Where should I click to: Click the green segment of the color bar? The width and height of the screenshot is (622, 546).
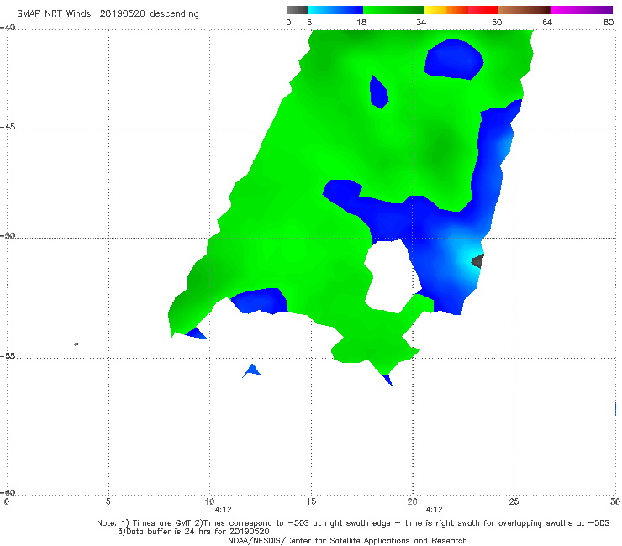(393, 10)
